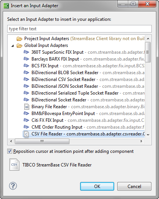Select the Global Input Adapters folder label

[46, 45]
